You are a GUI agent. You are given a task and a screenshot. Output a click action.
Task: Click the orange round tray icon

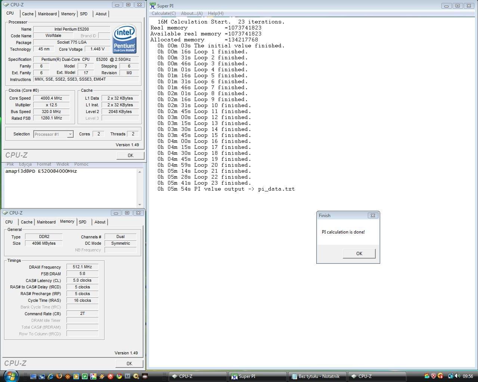tap(440, 376)
